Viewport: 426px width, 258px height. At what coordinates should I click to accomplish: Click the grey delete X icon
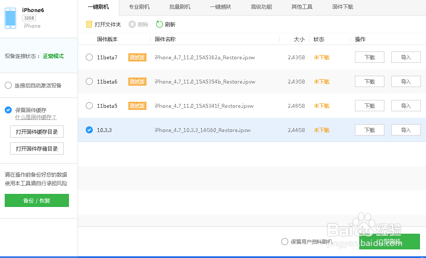(x=132, y=24)
